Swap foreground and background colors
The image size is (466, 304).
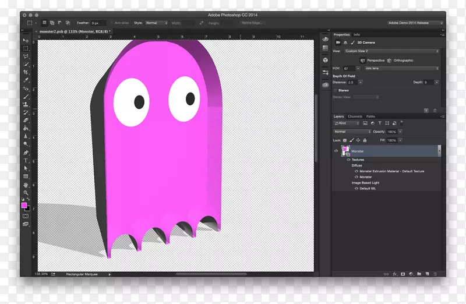(x=28, y=199)
